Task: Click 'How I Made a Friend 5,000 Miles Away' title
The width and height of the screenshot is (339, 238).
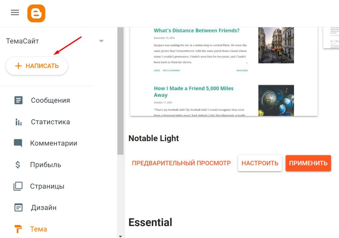Action: (x=193, y=92)
